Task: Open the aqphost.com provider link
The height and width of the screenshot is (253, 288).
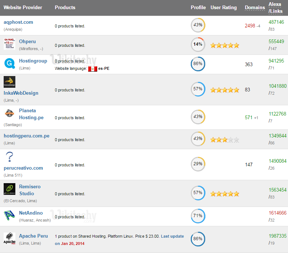Action: pos(18,22)
